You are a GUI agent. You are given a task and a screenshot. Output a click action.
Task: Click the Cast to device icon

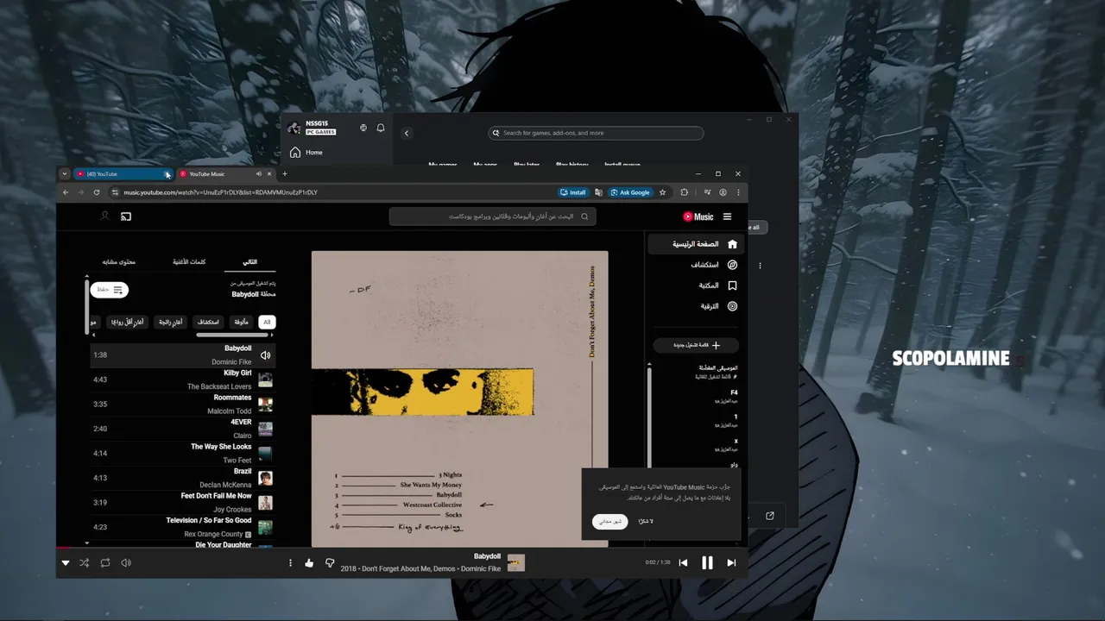(x=126, y=216)
